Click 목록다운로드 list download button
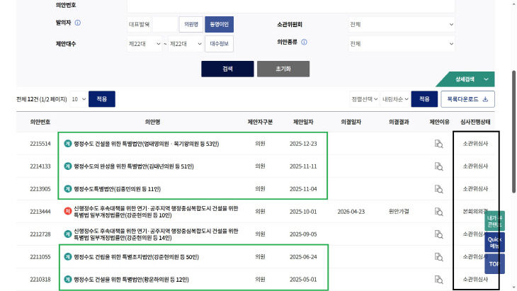 pyautogui.click(x=467, y=99)
